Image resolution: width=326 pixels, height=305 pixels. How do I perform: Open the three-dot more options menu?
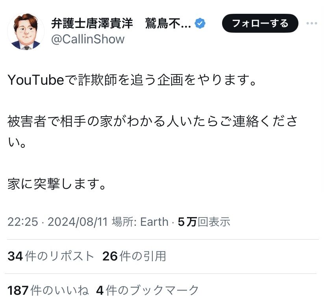click(x=312, y=23)
